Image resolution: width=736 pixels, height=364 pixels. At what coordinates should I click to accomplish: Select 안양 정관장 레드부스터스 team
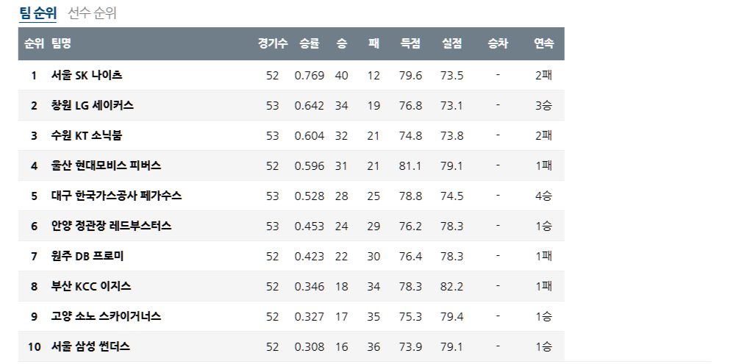[x=111, y=226]
